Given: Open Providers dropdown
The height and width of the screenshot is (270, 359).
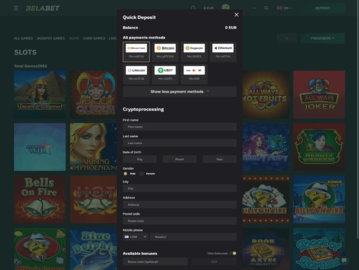Looking at the screenshot, I should [323, 38].
